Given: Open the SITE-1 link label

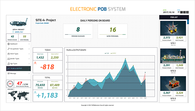Looking at the screenshot, I should click(173, 43).
